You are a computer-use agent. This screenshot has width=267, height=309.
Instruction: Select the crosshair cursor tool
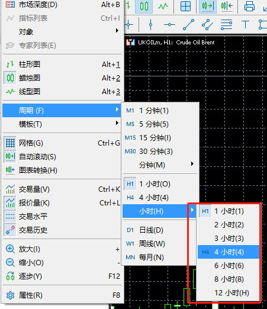click(x=129, y=25)
